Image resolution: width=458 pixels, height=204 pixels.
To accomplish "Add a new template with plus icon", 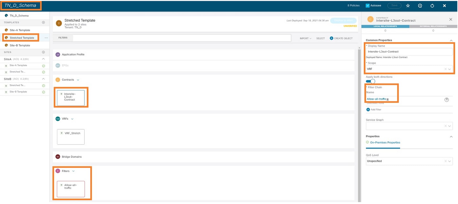I will click(43, 22).
